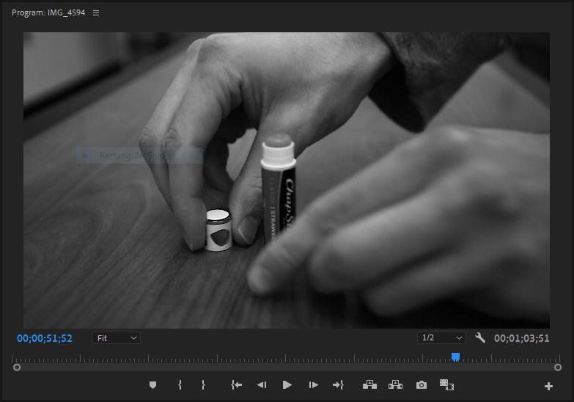Open the Program monitor panel menu
This screenshot has height=402, width=574.
(x=96, y=12)
